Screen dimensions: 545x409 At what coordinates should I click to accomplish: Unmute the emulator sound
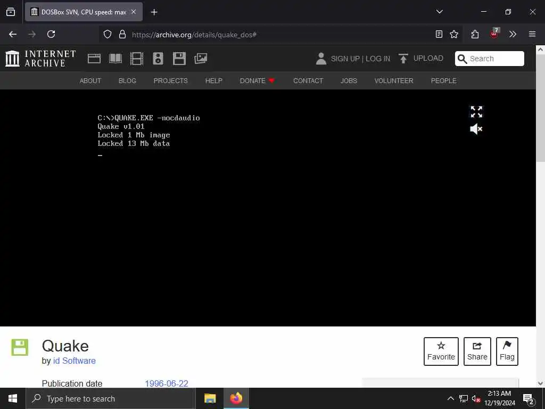[x=476, y=129]
